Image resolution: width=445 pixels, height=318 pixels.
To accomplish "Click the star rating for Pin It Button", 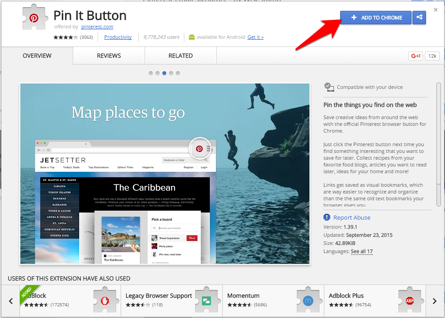I will coord(66,37).
